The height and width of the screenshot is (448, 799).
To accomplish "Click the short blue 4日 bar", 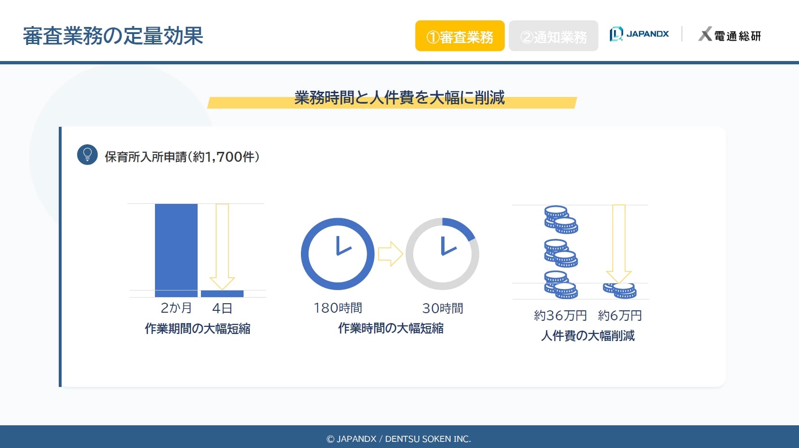I will tap(222, 294).
